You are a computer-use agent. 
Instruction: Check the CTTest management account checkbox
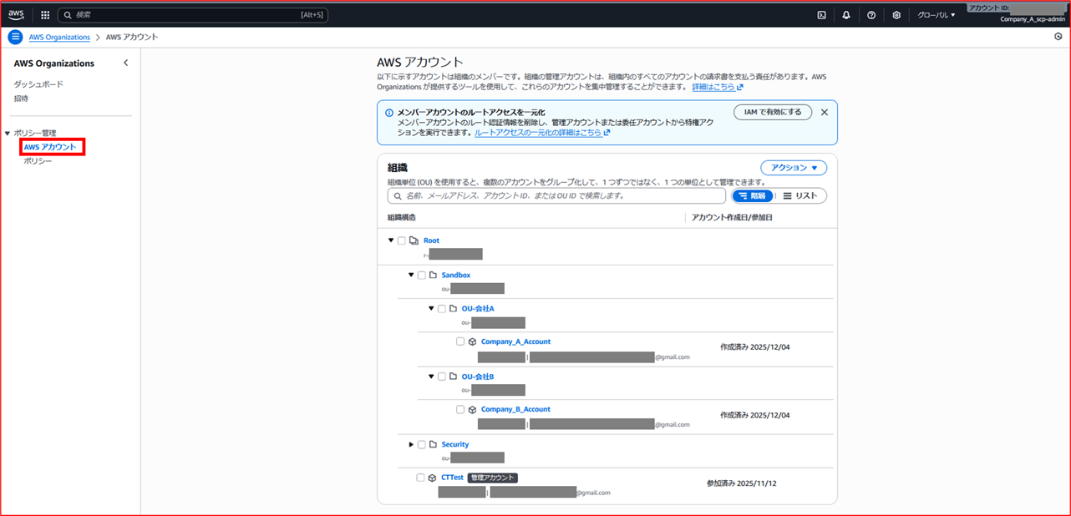[422, 477]
